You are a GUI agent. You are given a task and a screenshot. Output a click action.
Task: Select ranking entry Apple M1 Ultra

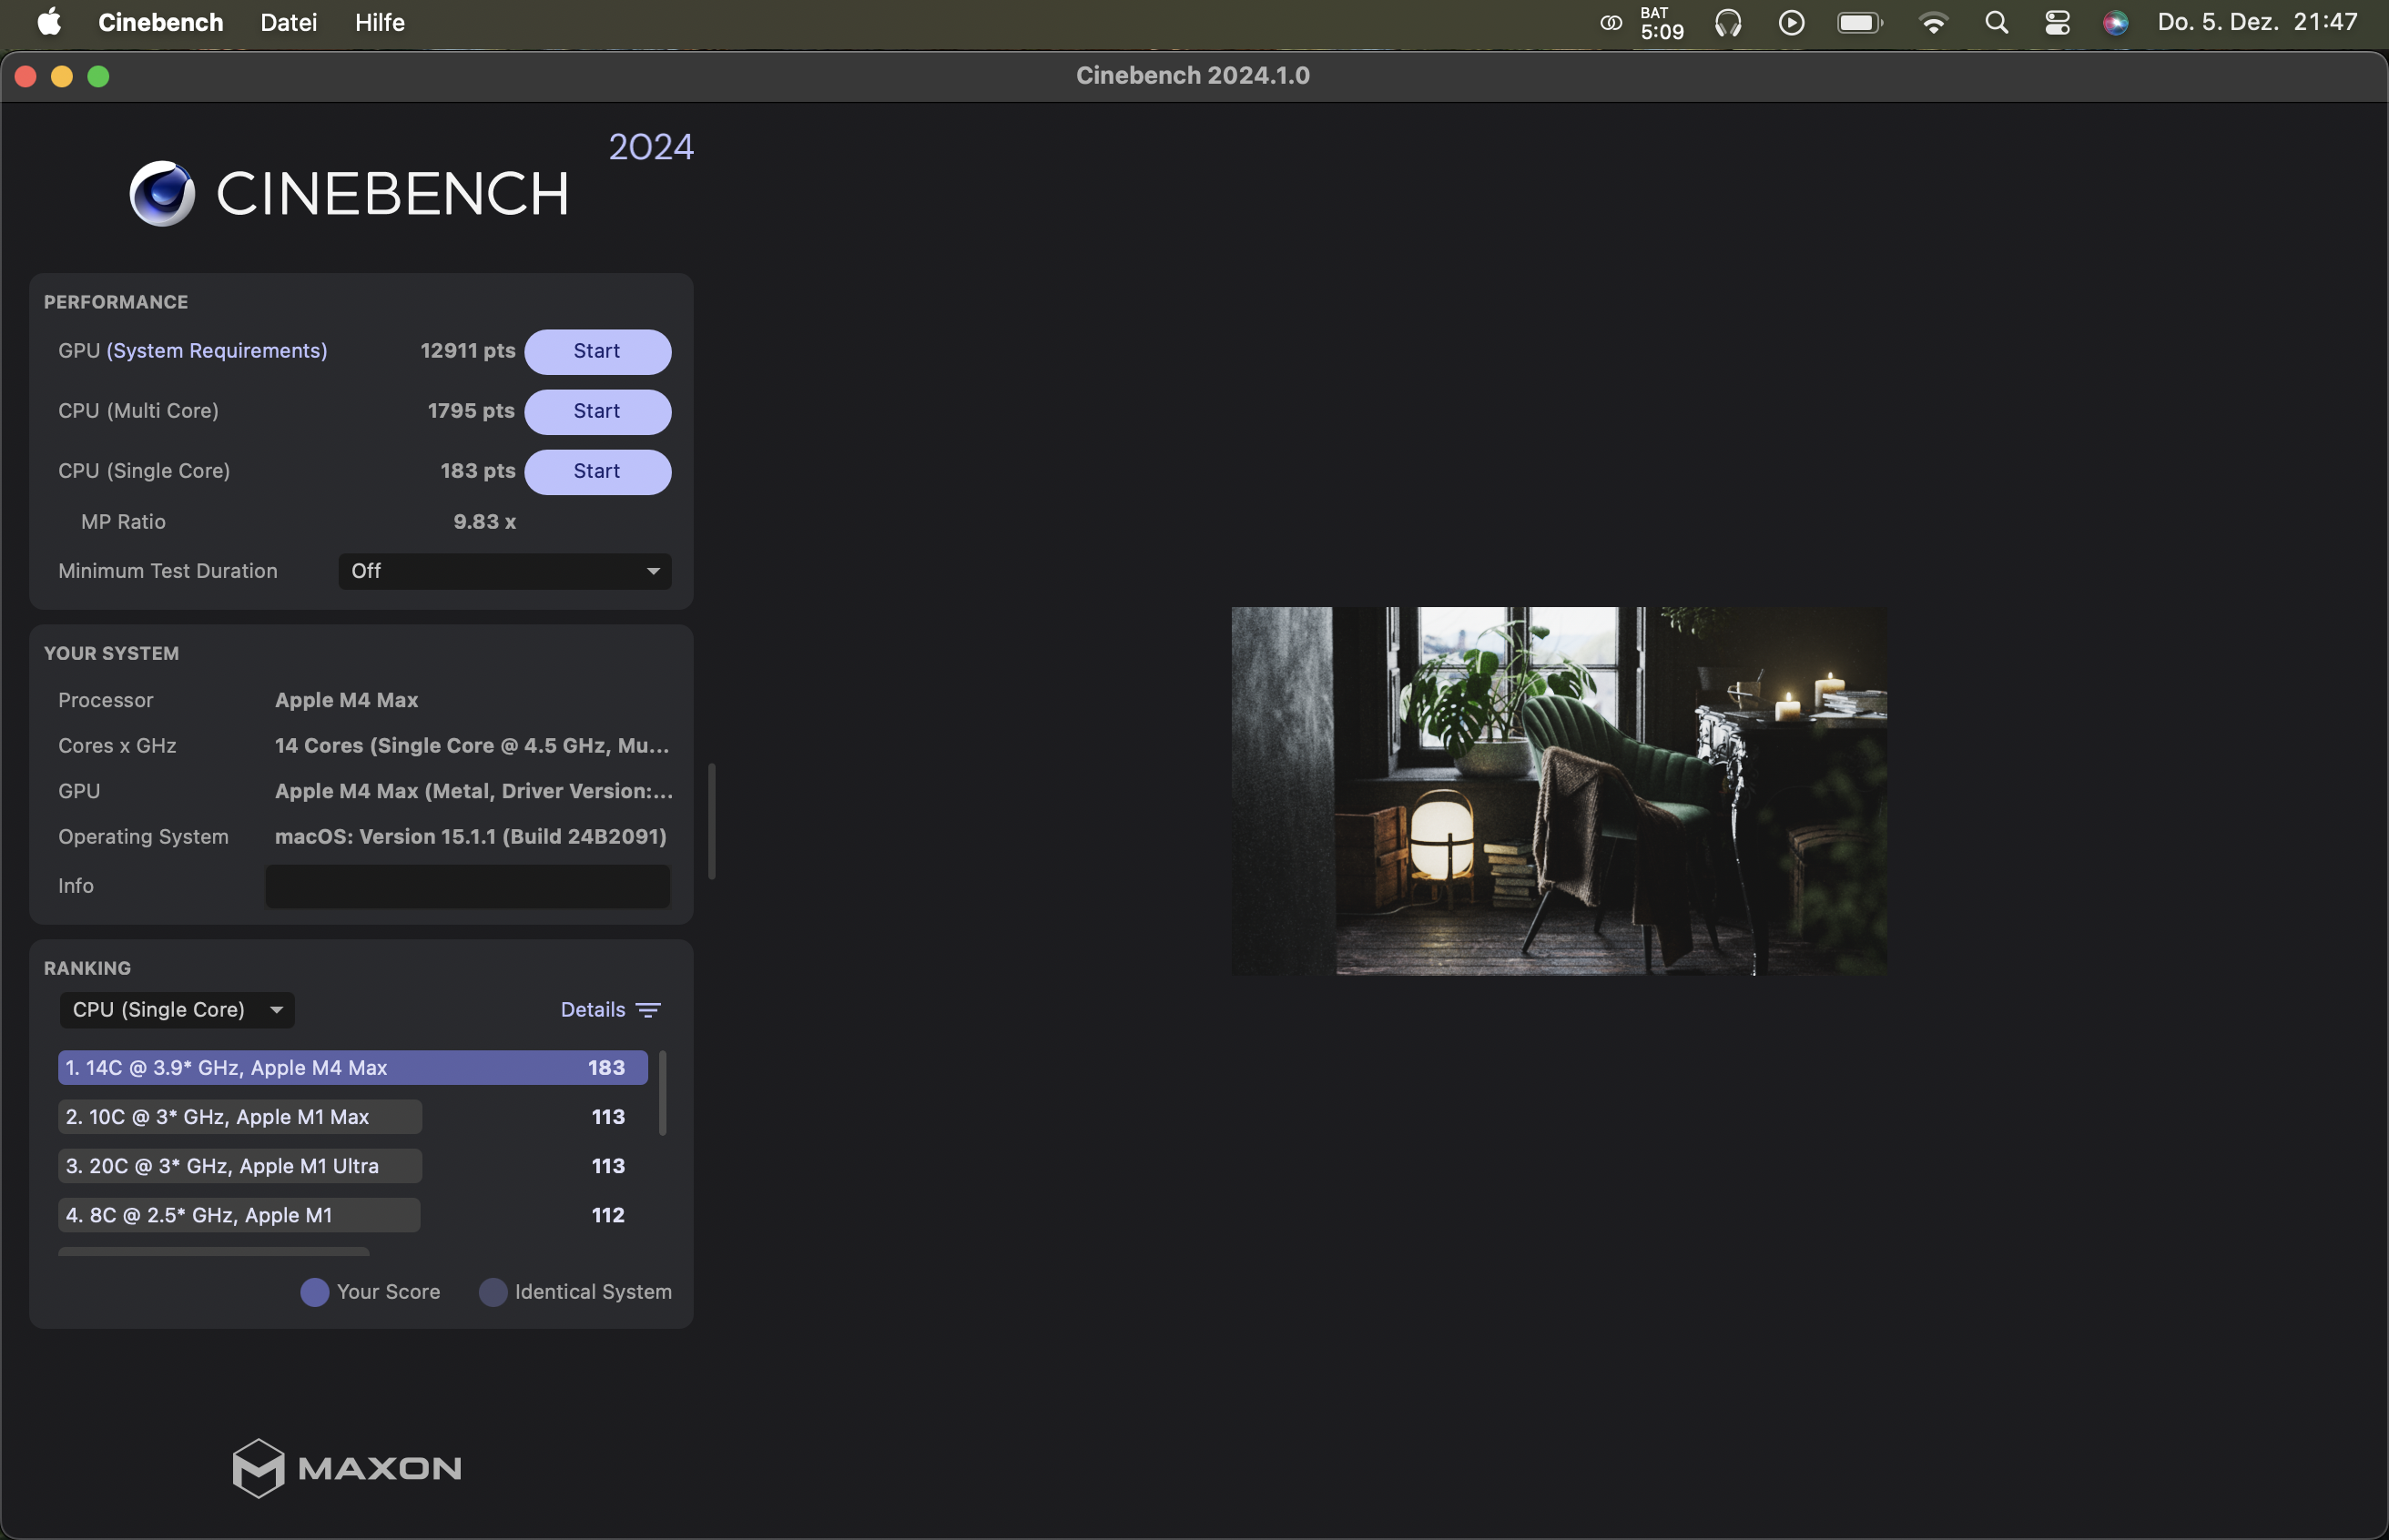pyautogui.click(x=352, y=1166)
